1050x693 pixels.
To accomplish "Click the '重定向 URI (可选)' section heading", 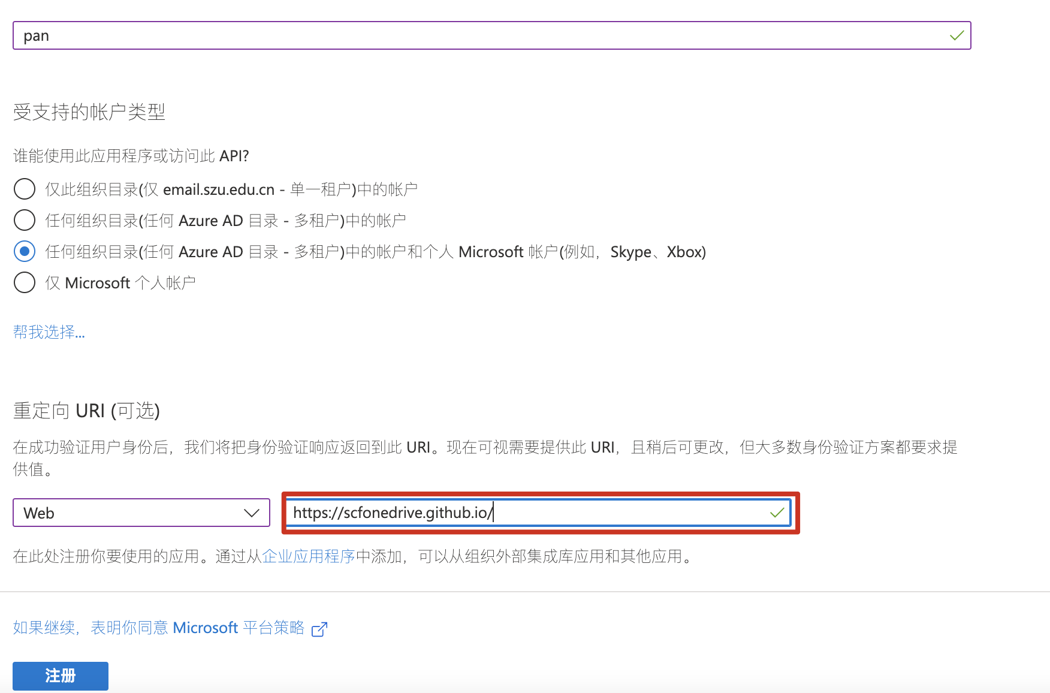I will click(86, 411).
